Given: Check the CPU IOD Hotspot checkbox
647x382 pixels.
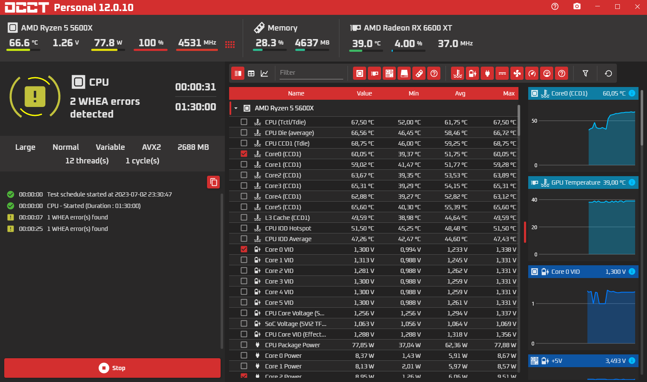Looking at the screenshot, I should (x=244, y=228).
